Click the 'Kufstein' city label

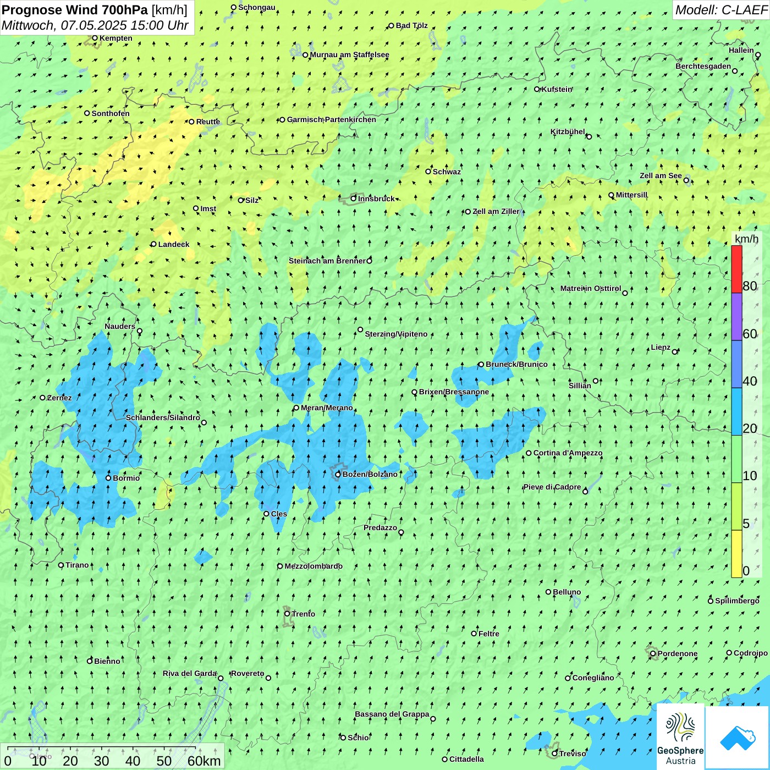557,89
